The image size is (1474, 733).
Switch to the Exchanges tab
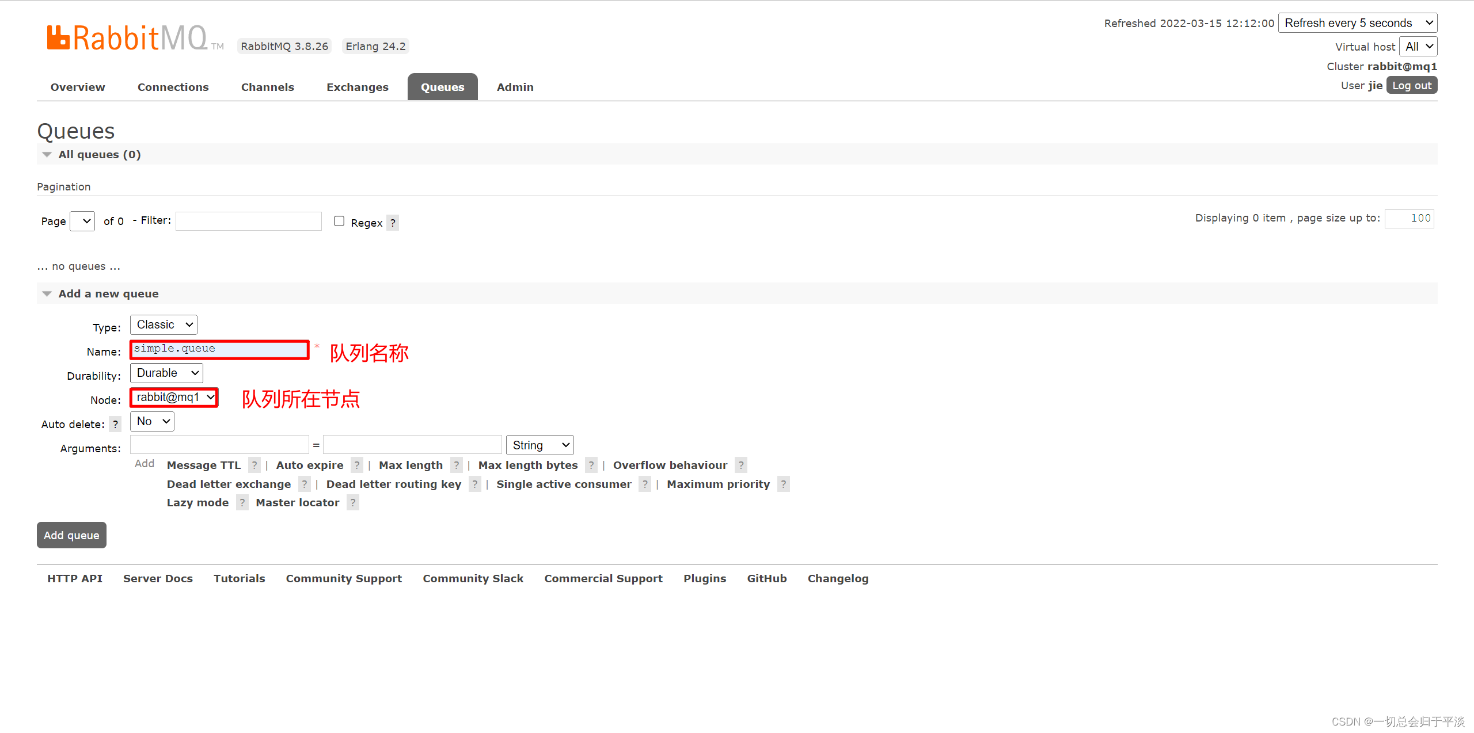pos(357,87)
